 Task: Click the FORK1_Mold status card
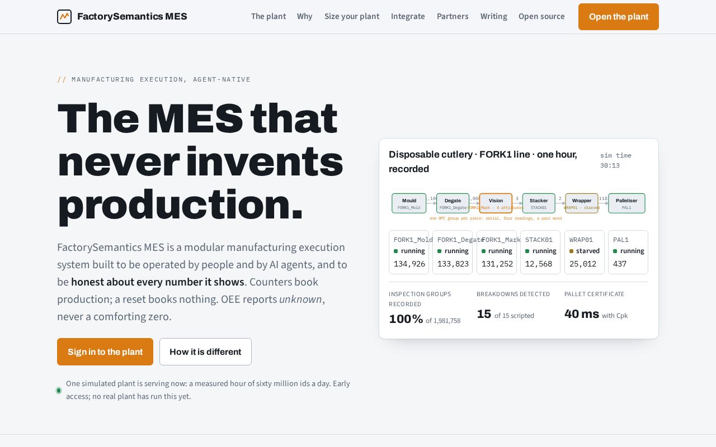click(x=409, y=253)
